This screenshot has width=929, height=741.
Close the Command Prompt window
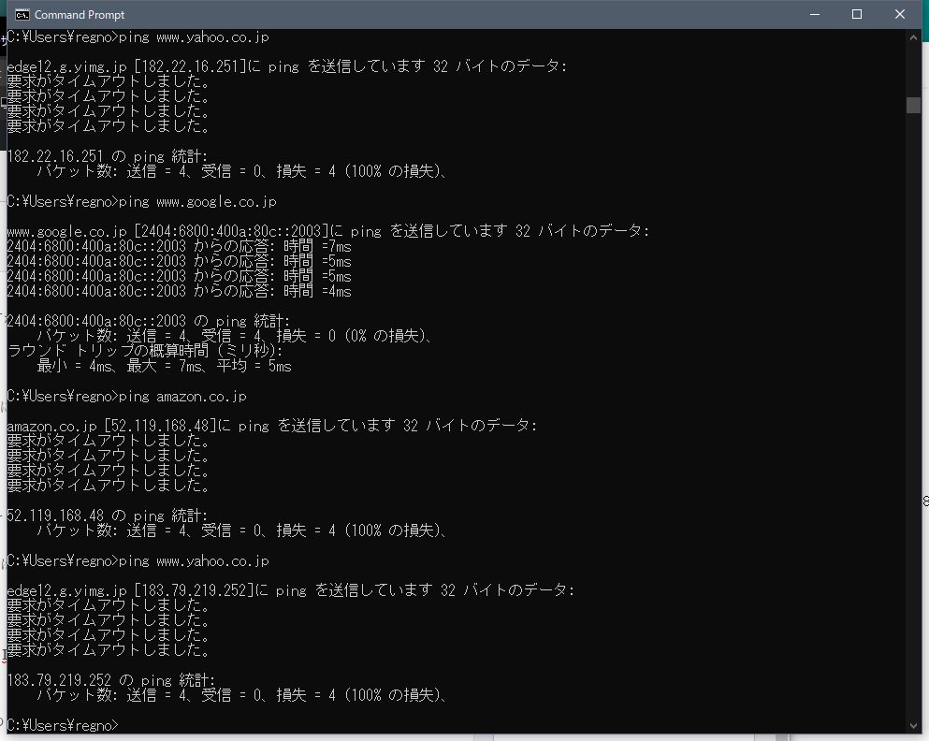(899, 14)
